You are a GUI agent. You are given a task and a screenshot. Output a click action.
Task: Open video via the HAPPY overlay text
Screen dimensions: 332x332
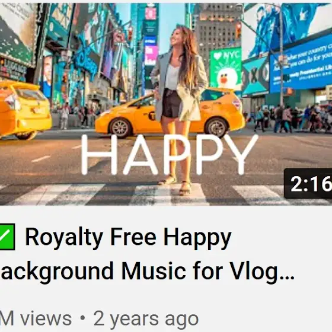170,154
